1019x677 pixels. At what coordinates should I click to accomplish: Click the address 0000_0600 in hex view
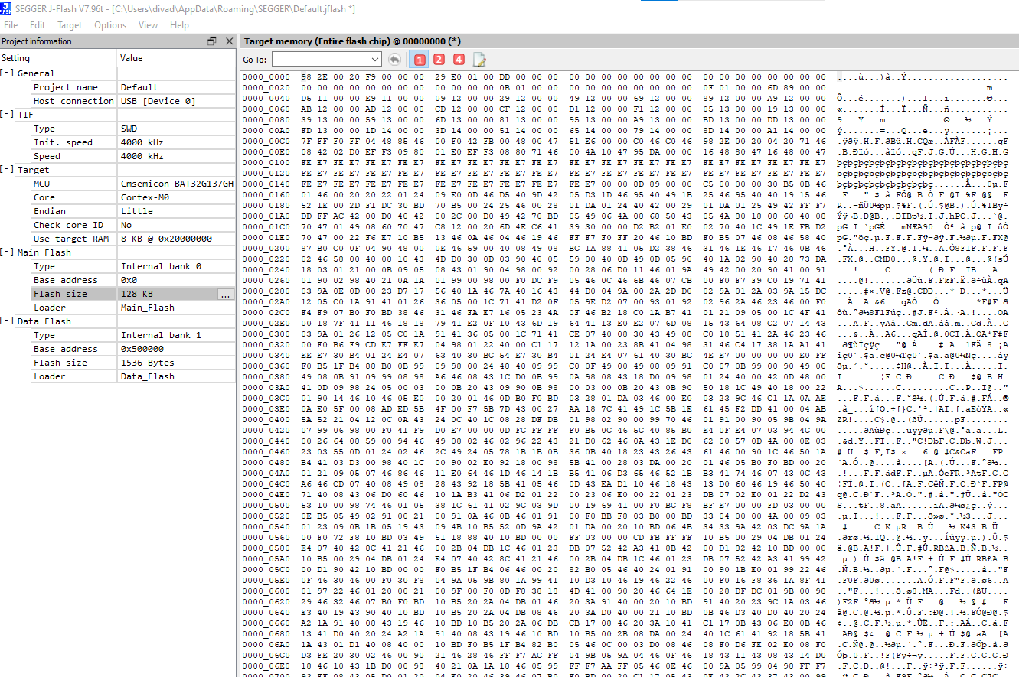[266, 591]
